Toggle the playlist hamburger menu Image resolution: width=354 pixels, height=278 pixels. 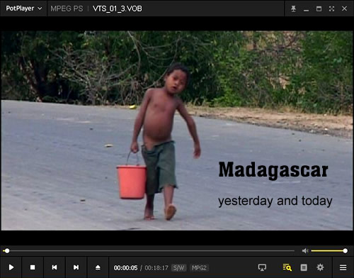pos(343,267)
